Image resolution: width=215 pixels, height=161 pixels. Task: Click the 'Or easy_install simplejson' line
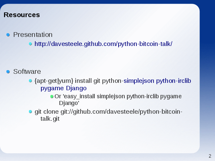pos(118,96)
